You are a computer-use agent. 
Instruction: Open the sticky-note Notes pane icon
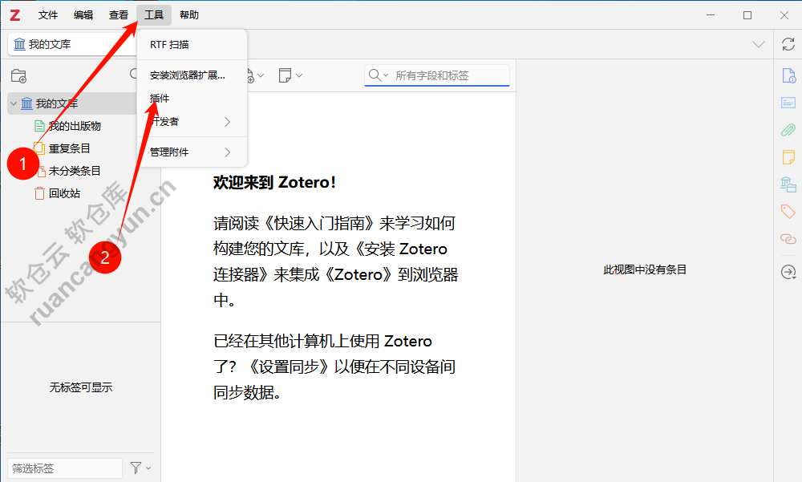click(x=788, y=157)
